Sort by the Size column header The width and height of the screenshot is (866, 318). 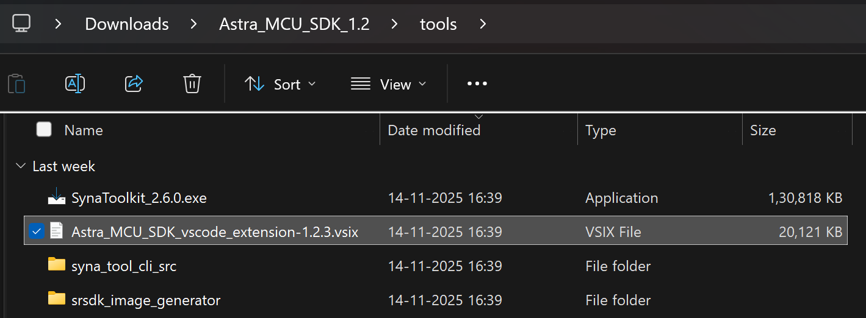[x=763, y=130]
